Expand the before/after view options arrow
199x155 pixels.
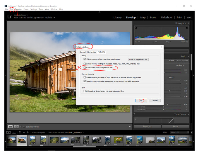20,127
